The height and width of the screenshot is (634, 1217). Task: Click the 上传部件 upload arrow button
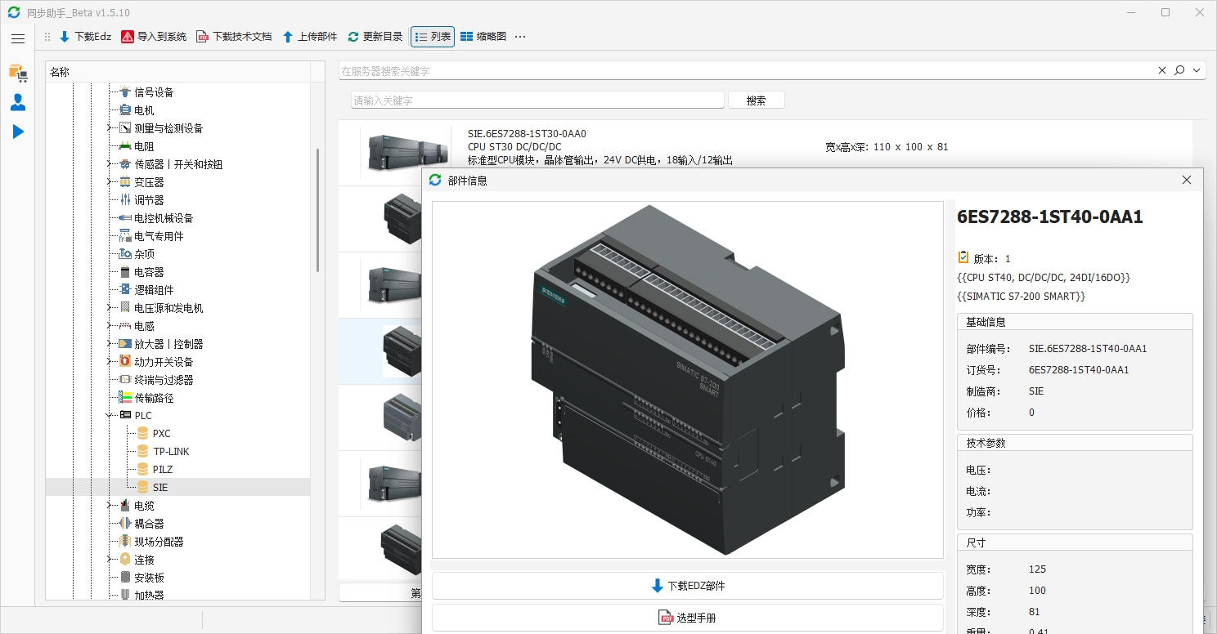(309, 37)
